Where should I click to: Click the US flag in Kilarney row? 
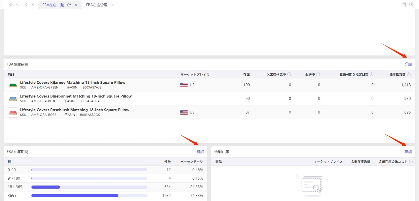(x=184, y=85)
